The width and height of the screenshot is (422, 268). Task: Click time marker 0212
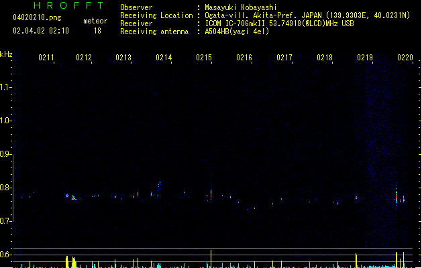tap(84, 58)
